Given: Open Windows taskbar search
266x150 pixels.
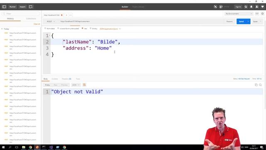Looking at the screenshot, I should click(10, 147).
